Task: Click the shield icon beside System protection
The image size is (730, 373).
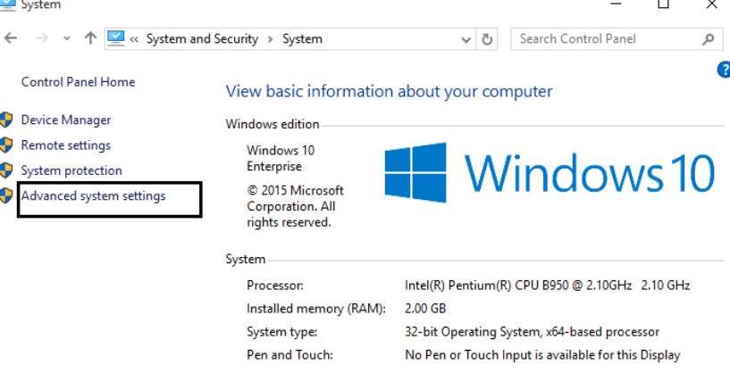Action: [6, 170]
